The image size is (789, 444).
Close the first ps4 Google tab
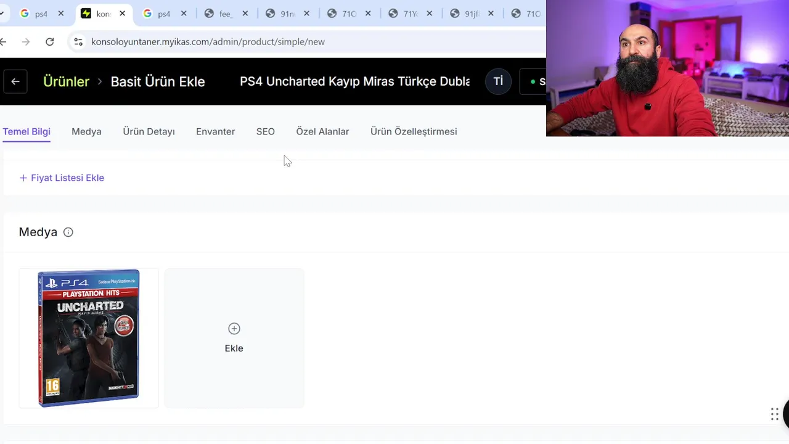pos(61,14)
